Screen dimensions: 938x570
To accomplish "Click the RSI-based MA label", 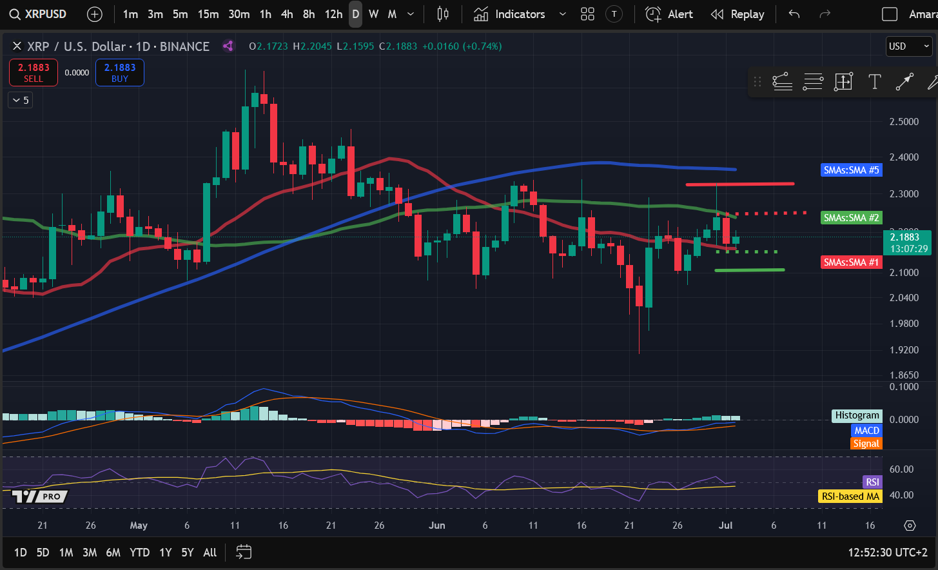I will [x=850, y=496].
